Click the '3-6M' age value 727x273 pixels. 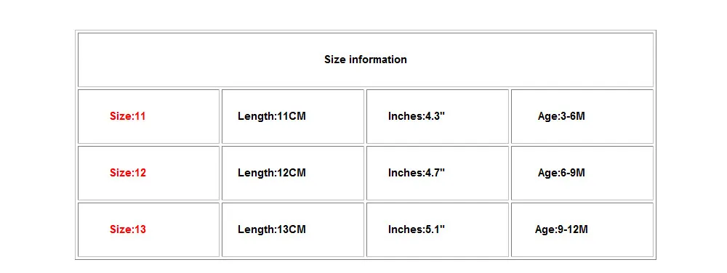pyautogui.click(x=573, y=116)
